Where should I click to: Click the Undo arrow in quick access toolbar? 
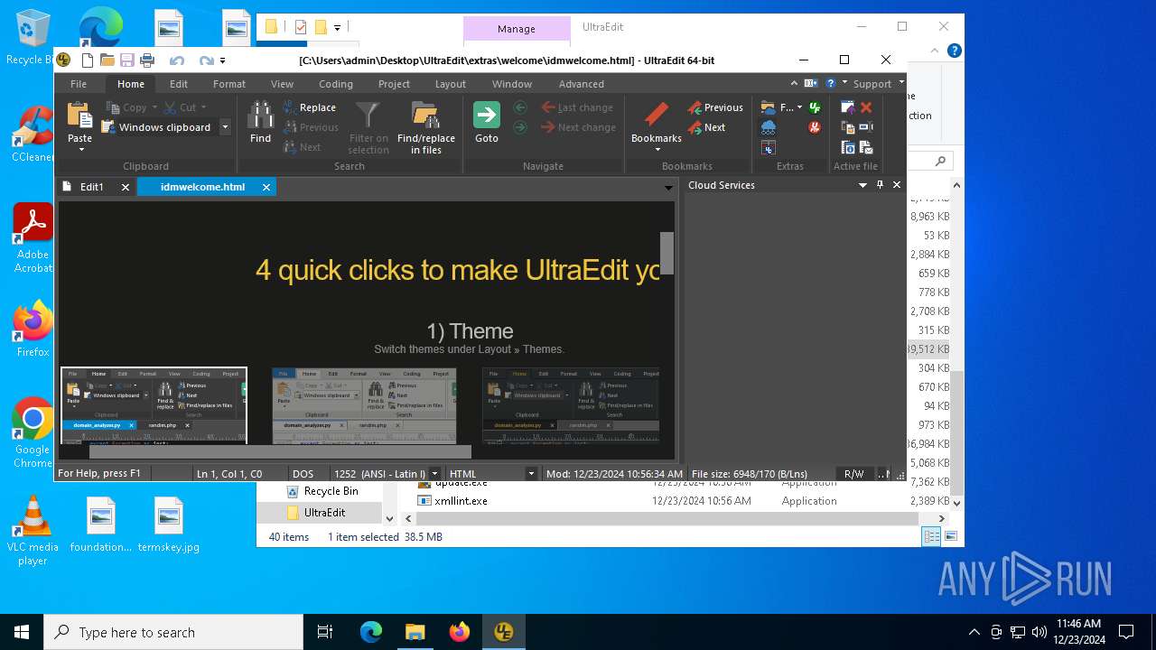[177, 60]
